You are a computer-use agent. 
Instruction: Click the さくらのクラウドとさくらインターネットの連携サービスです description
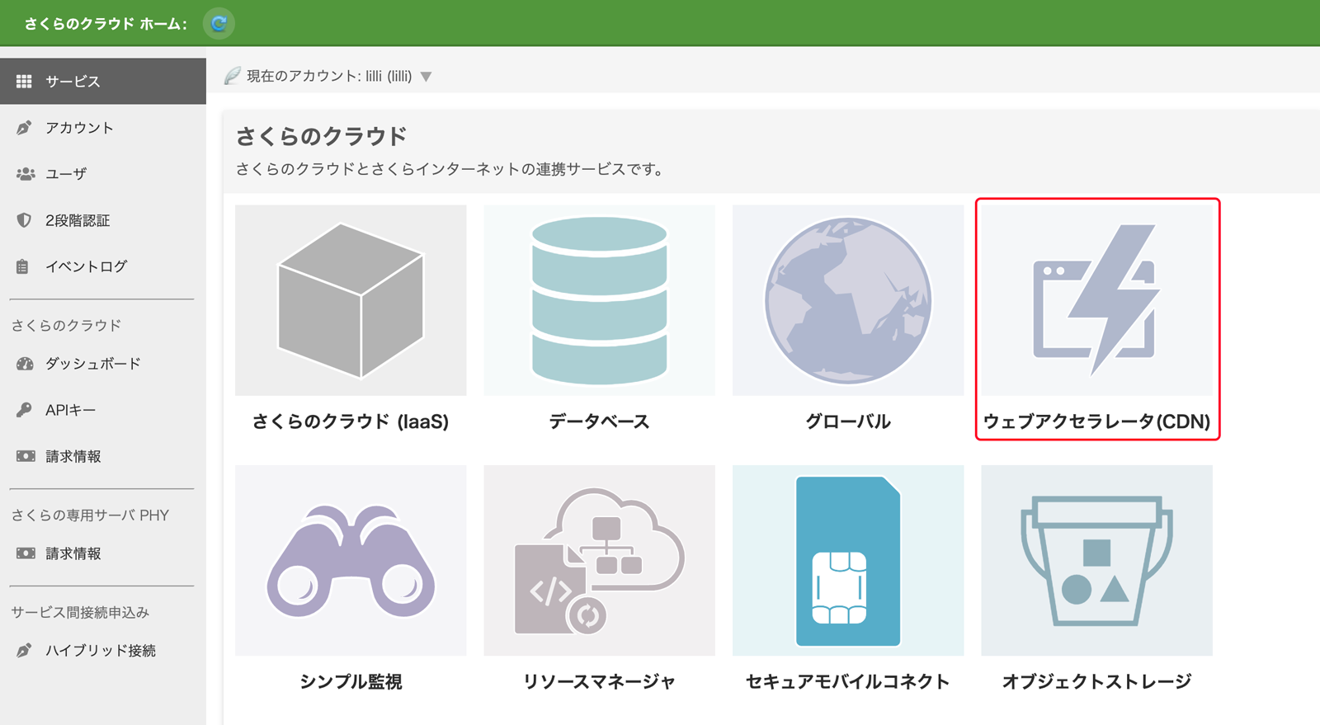450,169
